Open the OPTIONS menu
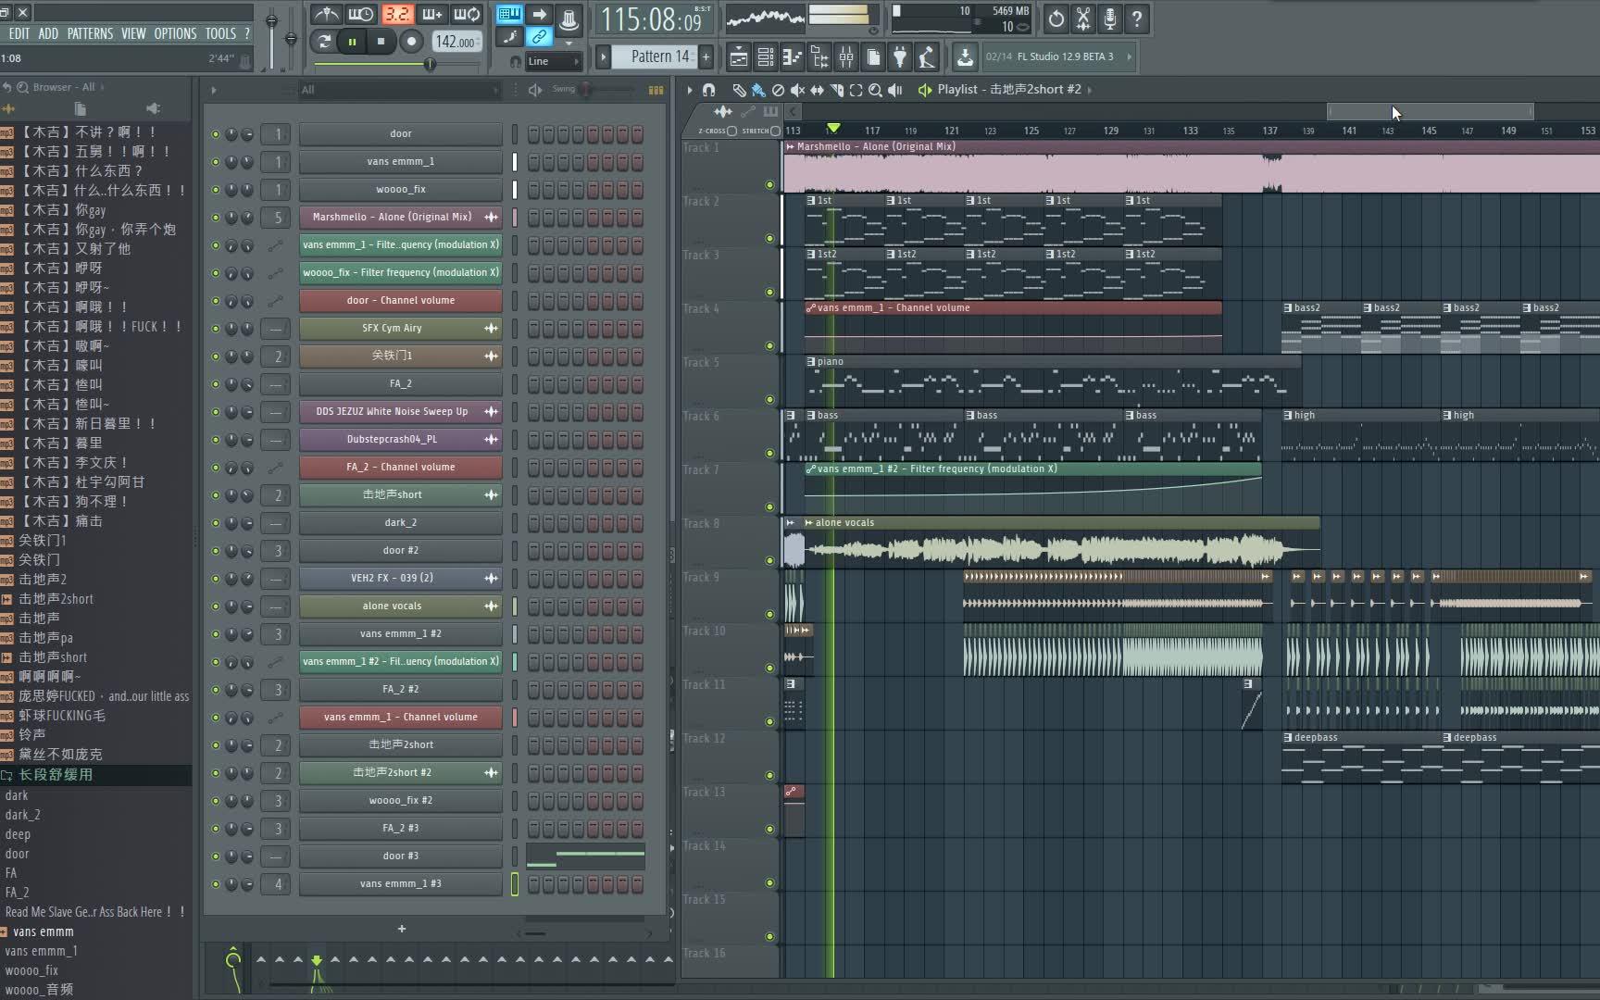The image size is (1600, 1000). point(175,33)
